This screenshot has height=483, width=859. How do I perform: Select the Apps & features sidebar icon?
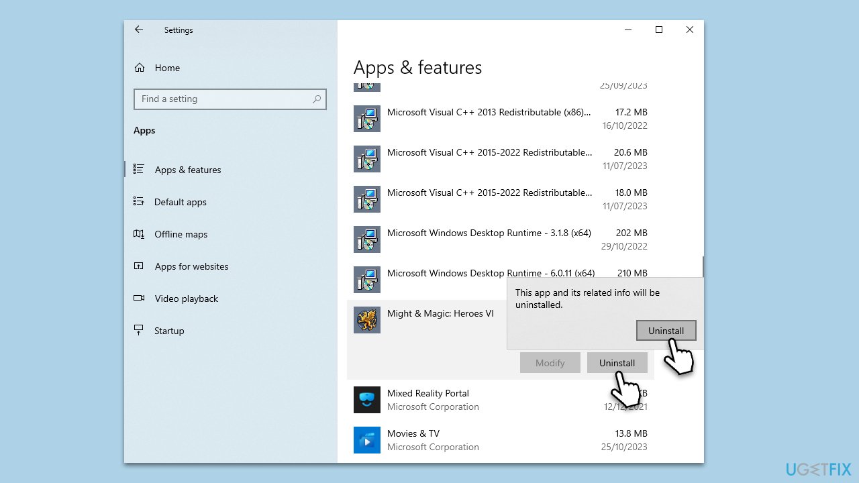coord(139,169)
